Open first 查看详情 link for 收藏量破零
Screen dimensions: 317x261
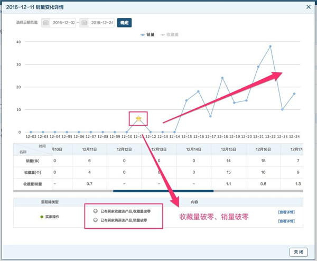point(287,212)
